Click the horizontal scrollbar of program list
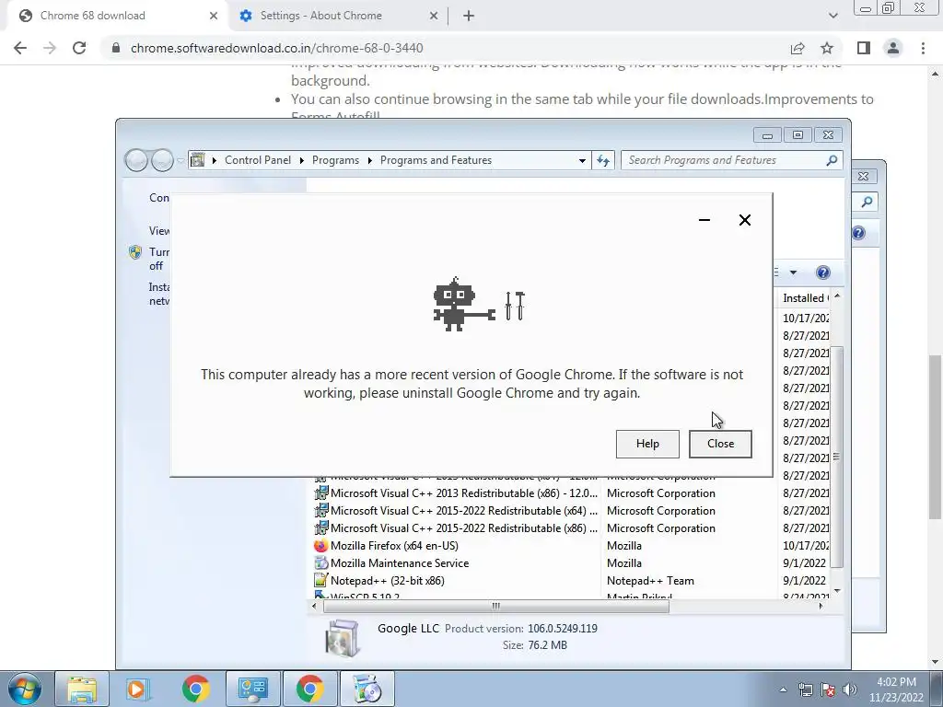The width and height of the screenshot is (943, 707). point(496,606)
